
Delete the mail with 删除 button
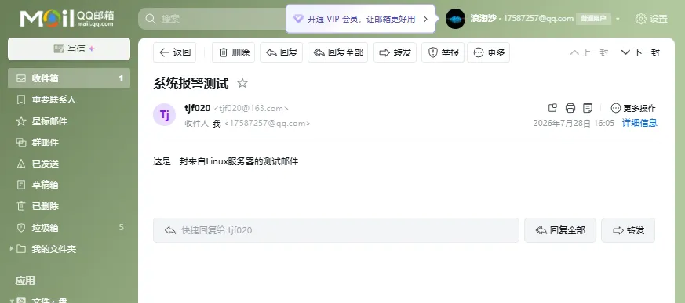pos(233,52)
